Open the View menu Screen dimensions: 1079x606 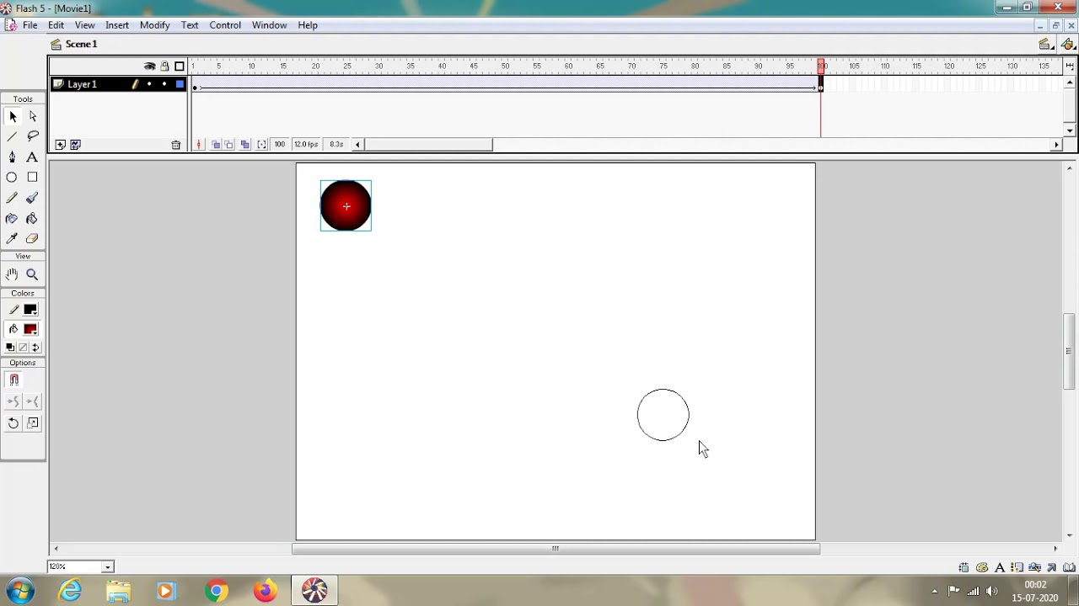pyautogui.click(x=84, y=25)
